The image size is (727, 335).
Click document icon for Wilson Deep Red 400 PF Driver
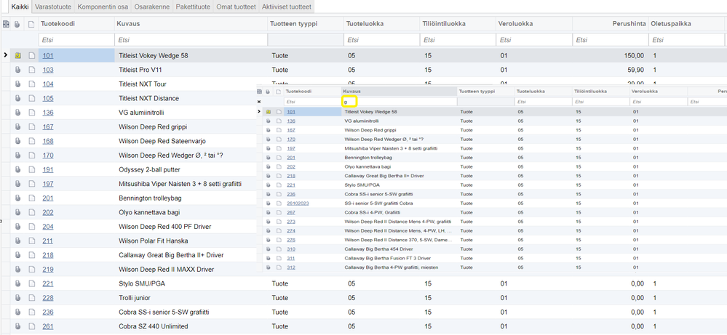[31, 227]
